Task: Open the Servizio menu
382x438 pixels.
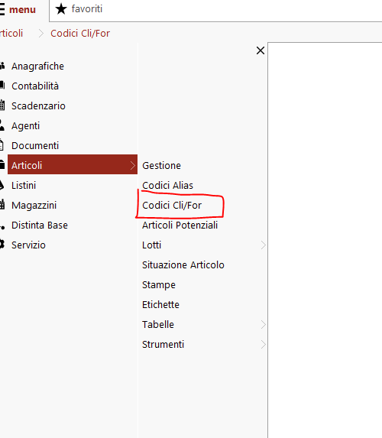Action: [x=28, y=245]
